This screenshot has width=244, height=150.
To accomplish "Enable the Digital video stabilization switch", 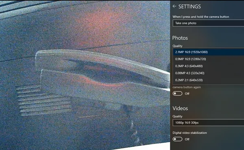I will (177, 139).
